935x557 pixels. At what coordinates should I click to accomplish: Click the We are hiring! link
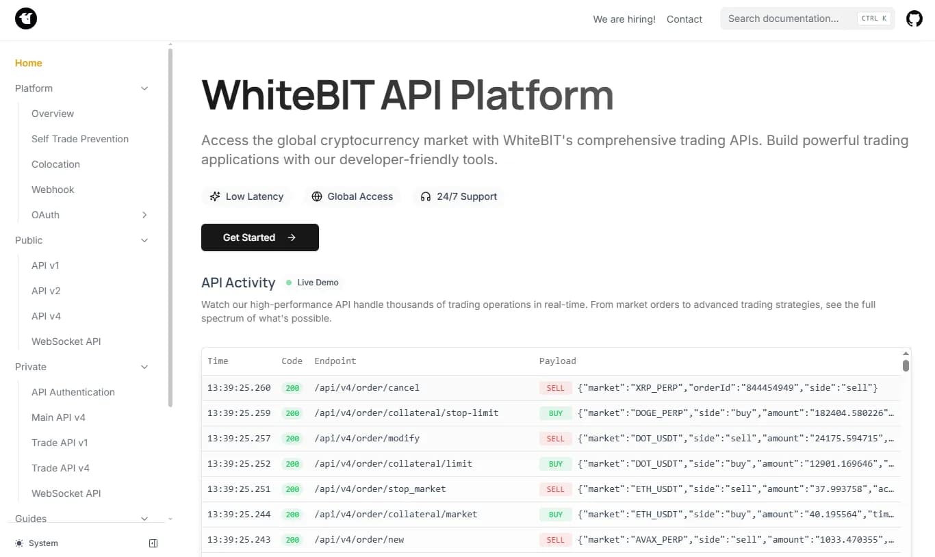tap(624, 19)
